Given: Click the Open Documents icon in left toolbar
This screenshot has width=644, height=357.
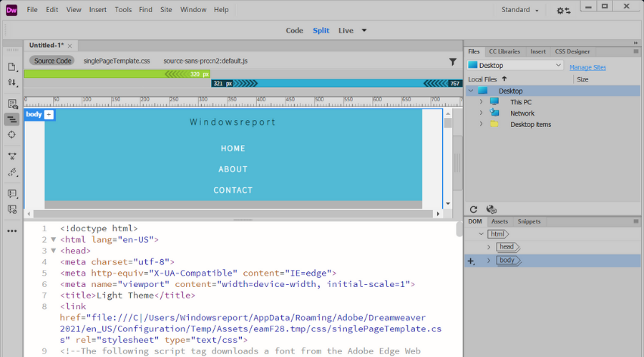Looking at the screenshot, I should coord(12,66).
